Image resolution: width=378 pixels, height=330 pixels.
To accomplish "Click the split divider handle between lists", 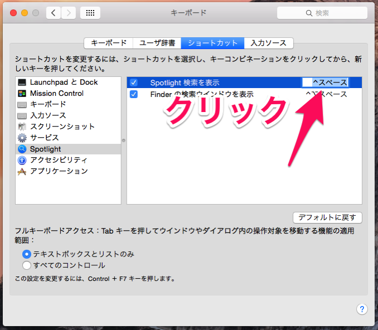I will (124, 140).
